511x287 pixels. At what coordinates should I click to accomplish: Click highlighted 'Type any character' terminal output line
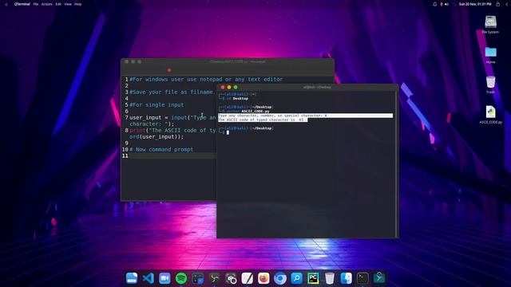[x=305, y=116]
